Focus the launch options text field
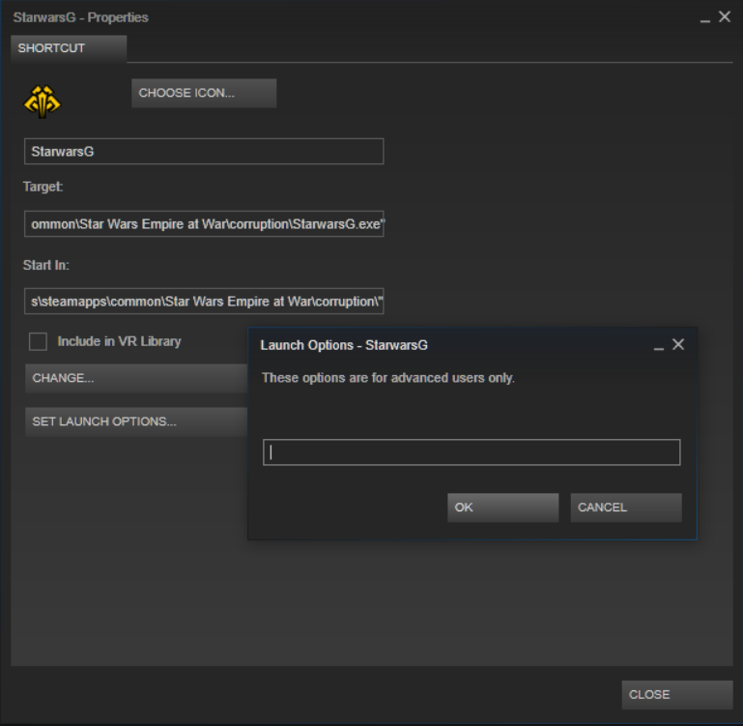This screenshot has width=743, height=726. tap(472, 452)
